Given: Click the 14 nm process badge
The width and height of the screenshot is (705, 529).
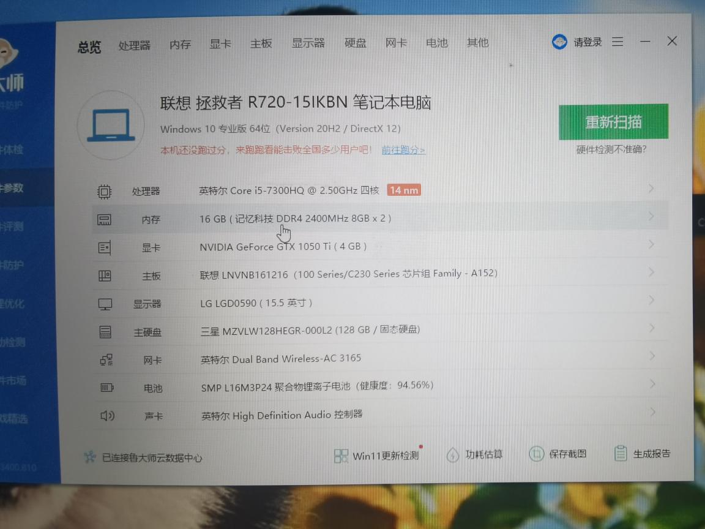Looking at the screenshot, I should click(404, 190).
